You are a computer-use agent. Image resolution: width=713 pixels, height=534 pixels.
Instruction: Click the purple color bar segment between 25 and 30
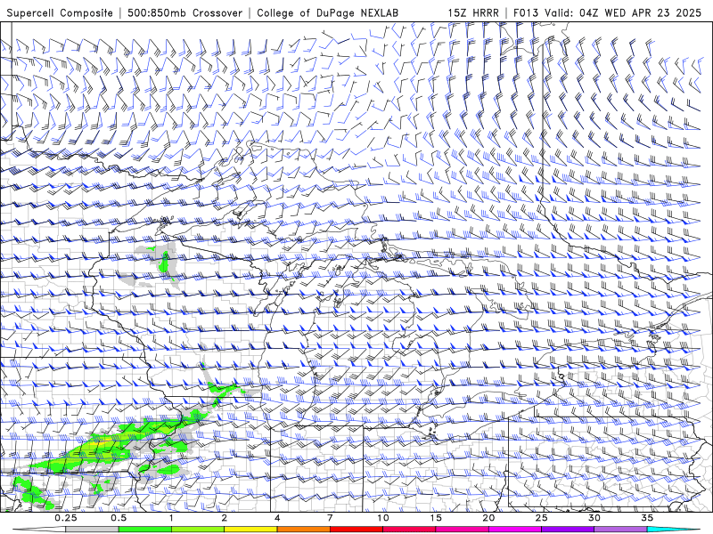tap(568, 530)
